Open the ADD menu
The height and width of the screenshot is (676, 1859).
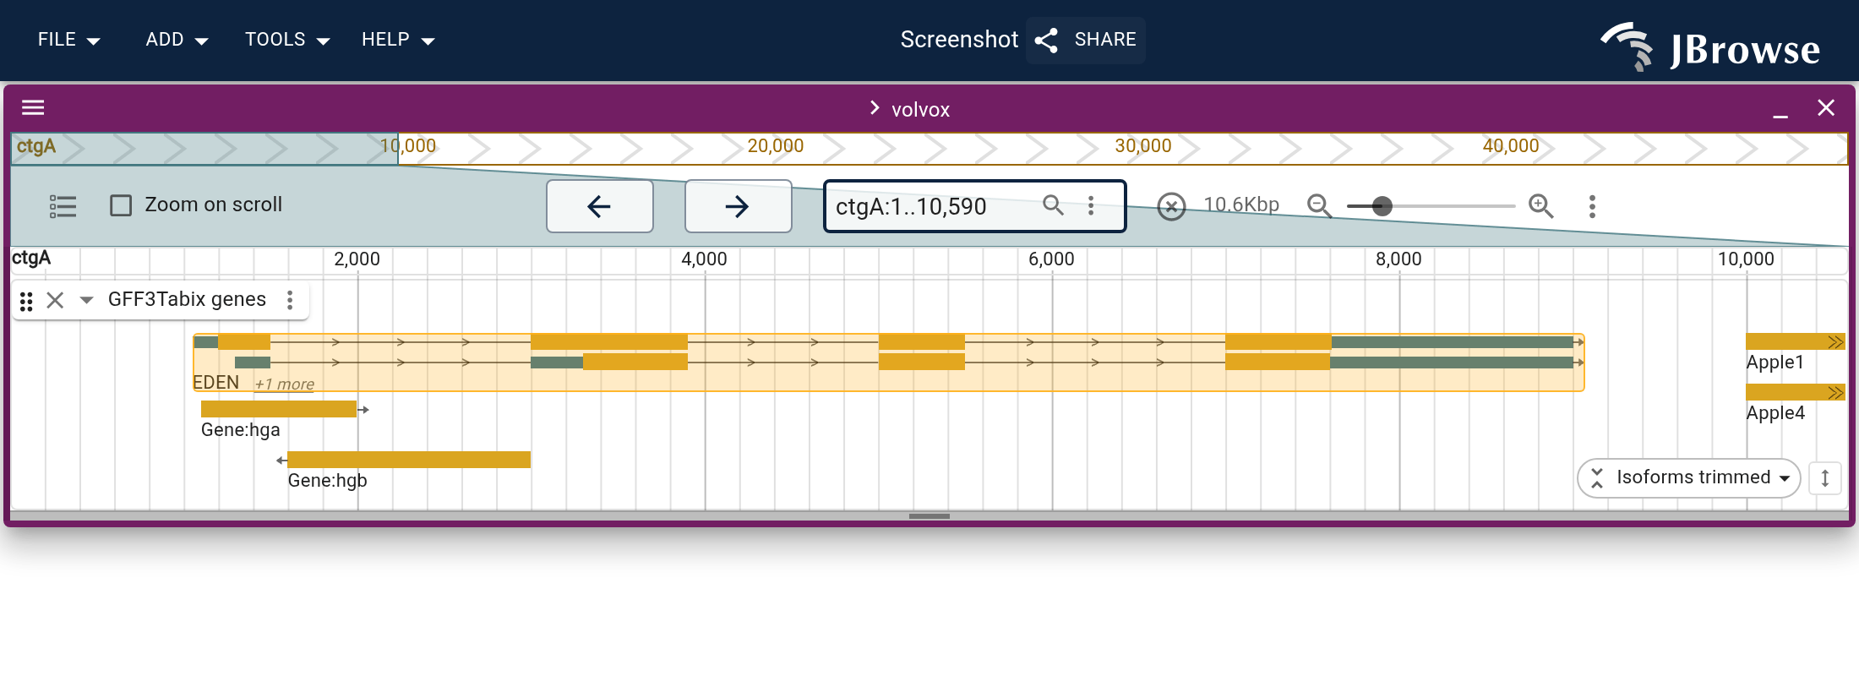coord(177,40)
